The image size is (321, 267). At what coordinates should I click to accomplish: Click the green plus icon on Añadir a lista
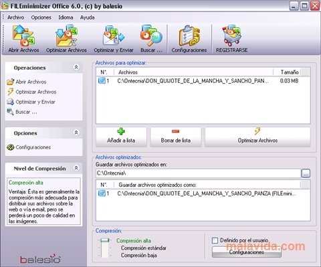point(121,131)
